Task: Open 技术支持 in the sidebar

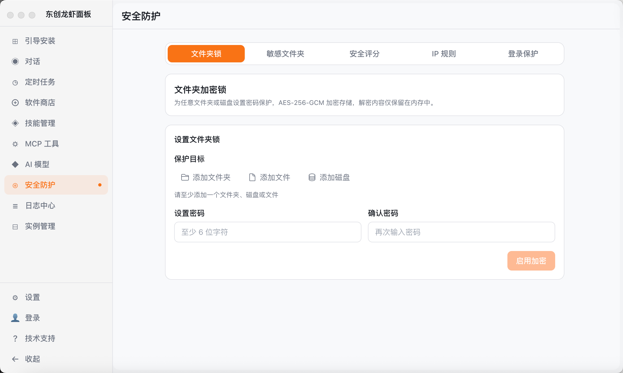Action: (56, 338)
